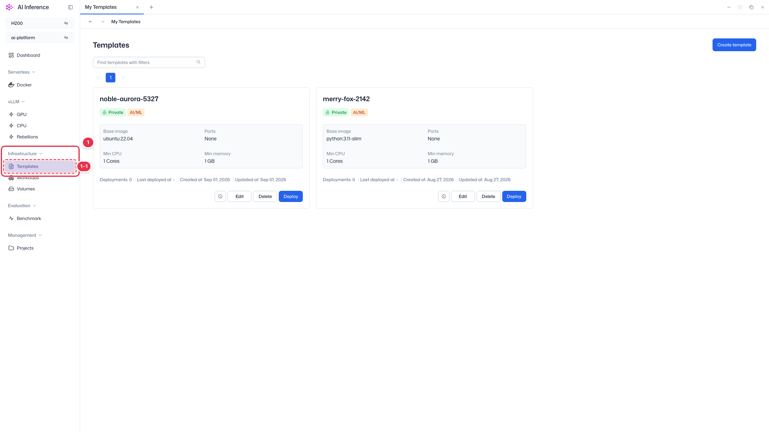Collapse the Management section

[25, 235]
